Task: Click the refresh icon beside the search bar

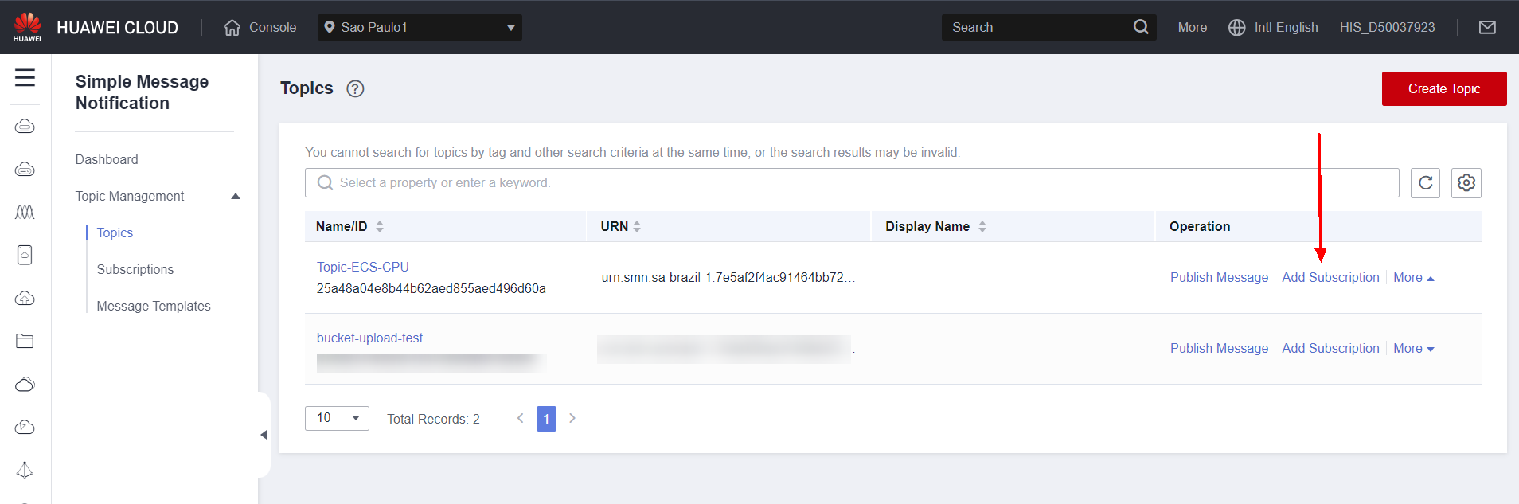Action: 1425,183
